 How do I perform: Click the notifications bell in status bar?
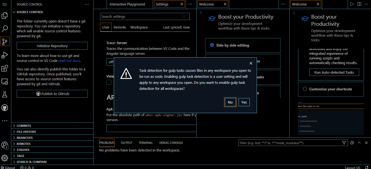pos(367,167)
